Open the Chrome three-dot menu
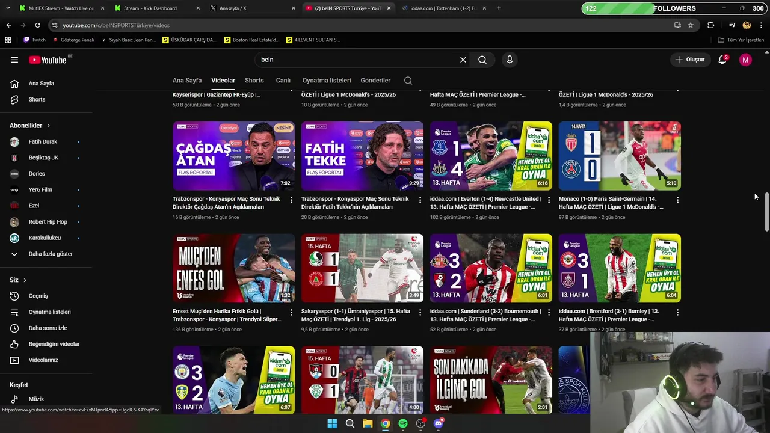 click(x=762, y=25)
